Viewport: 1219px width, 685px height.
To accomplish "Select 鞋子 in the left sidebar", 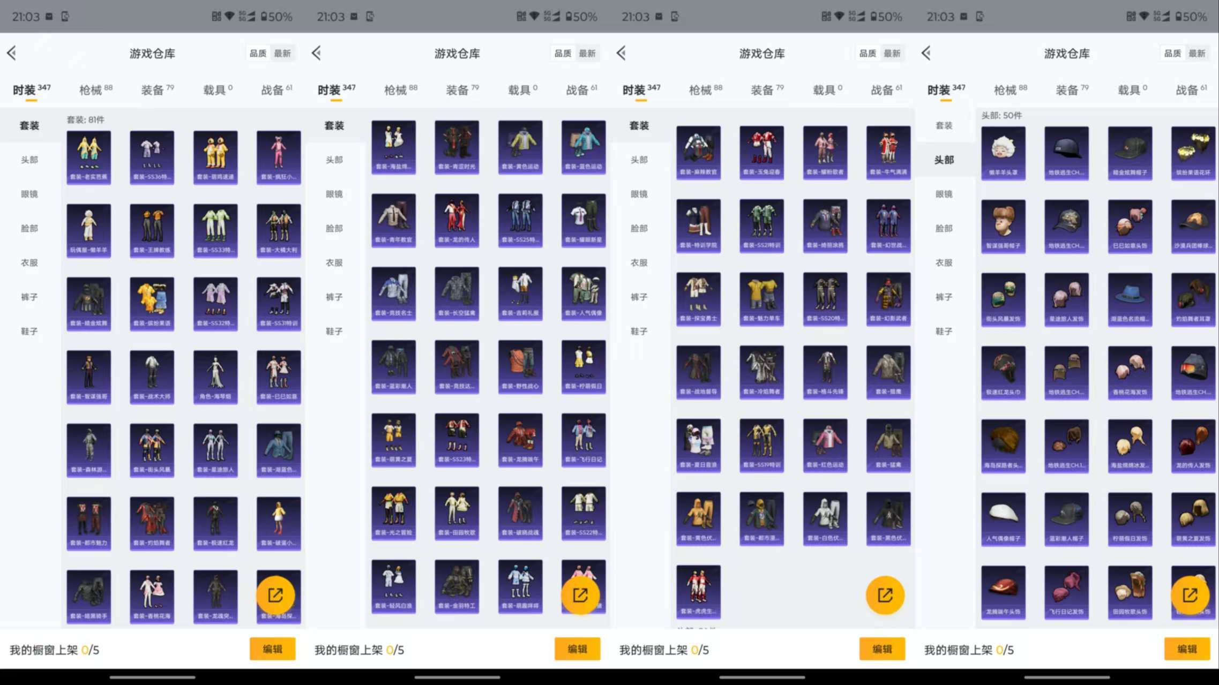I will click(29, 331).
